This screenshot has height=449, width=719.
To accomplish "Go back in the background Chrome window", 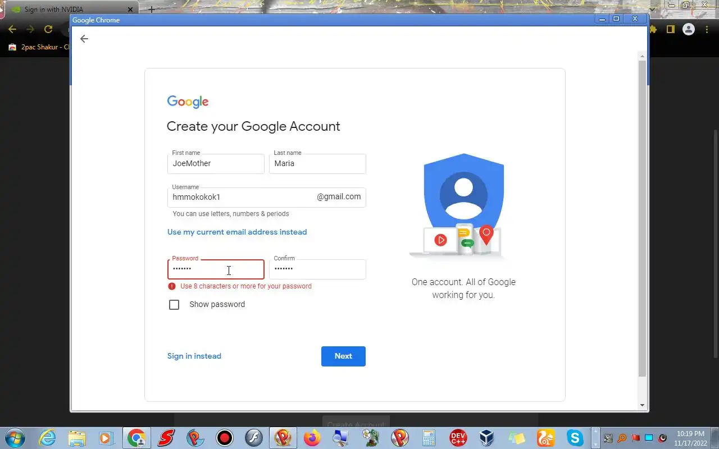I will point(12,29).
